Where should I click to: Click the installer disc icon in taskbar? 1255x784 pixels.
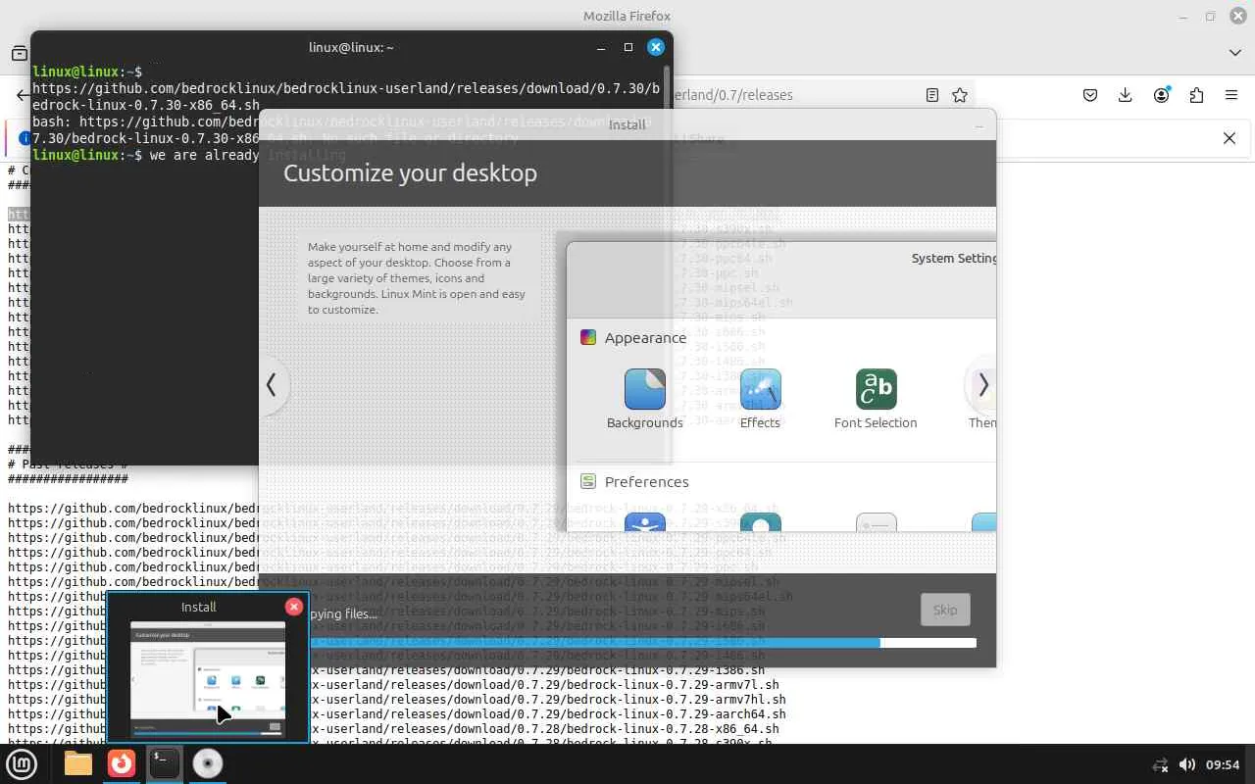click(208, 763)
